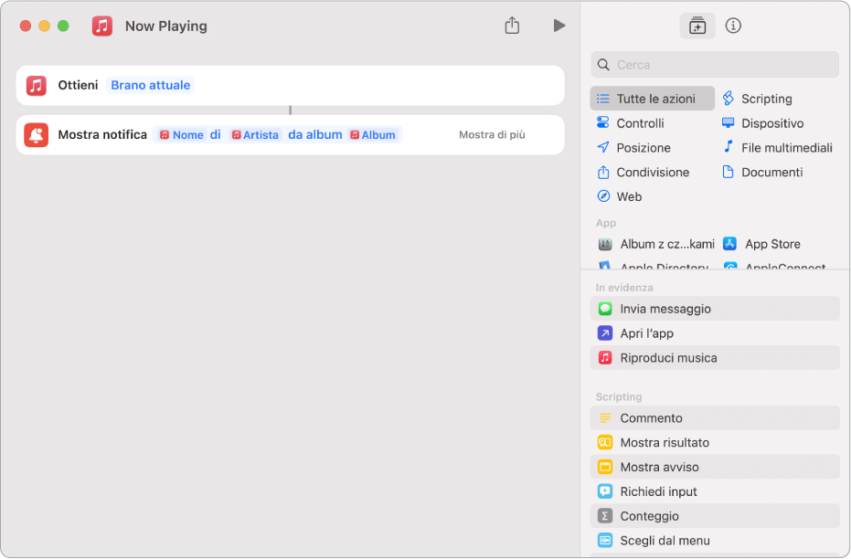Image resolution: width=851 pixels, height=559 pixels.
Task: Click the Artista variable token
Action: (x=254, y=134)
